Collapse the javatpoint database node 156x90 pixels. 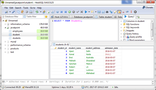[x=5, y=28]
